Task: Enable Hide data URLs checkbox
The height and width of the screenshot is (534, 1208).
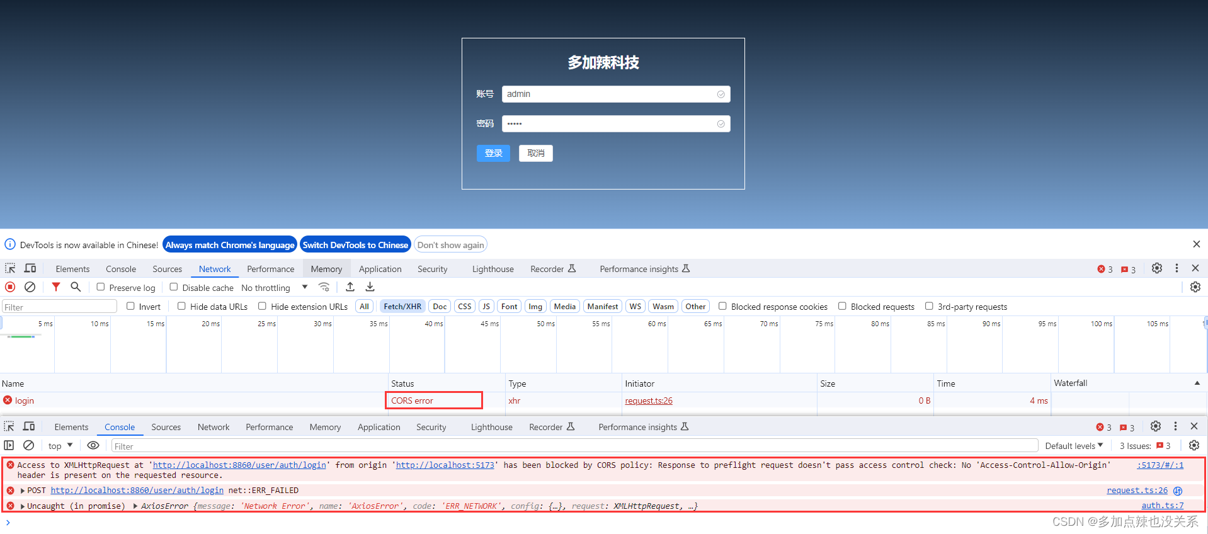Action: coord(181,306)
